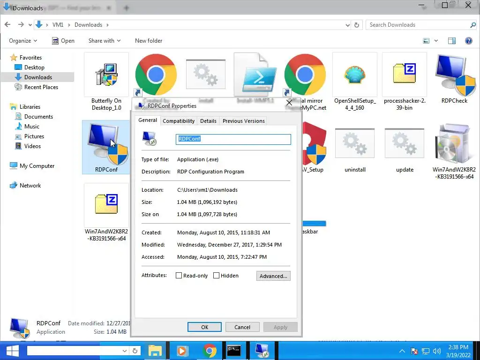Expand the address bar history dropdown

click(347, 25)
